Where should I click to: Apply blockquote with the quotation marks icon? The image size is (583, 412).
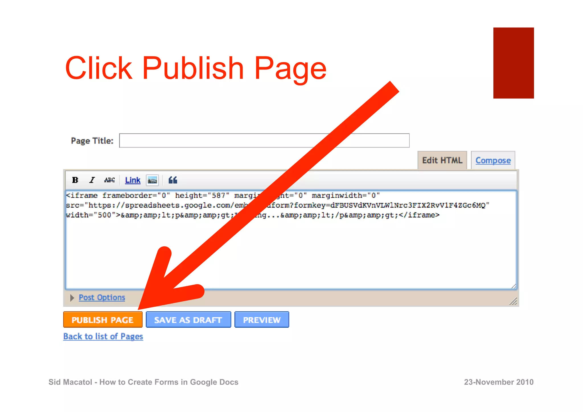click(x=173, y=180)
